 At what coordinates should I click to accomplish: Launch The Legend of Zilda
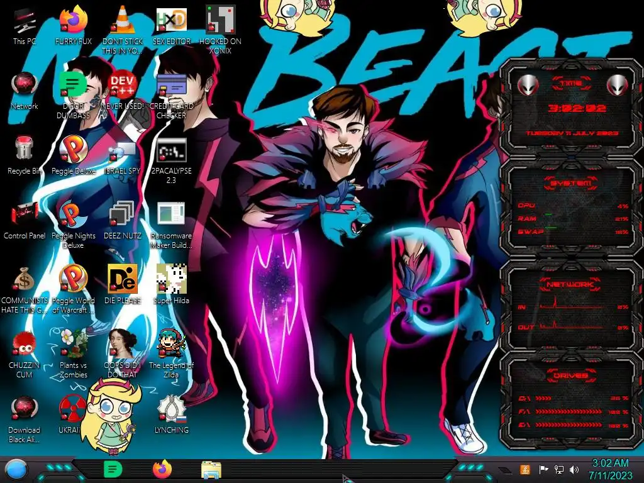point(171,354)
